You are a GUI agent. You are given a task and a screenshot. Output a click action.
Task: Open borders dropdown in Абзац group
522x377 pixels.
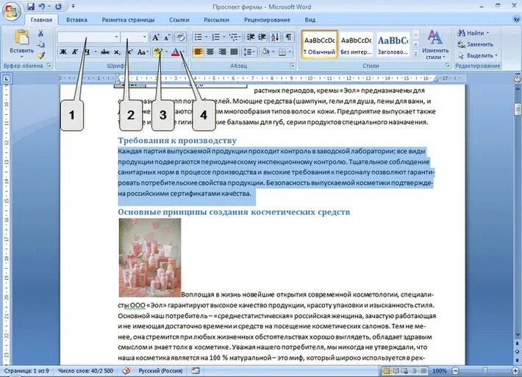[x=290, y=52]
